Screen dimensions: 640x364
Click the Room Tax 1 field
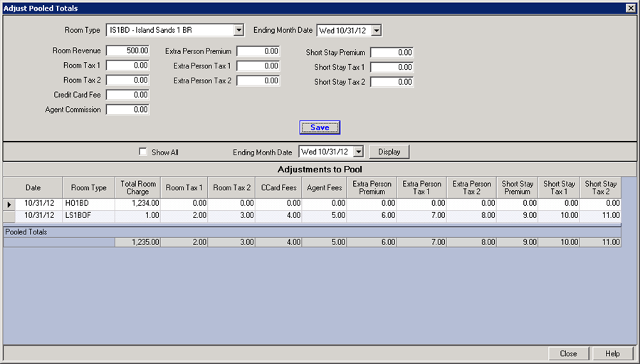tap(127, 66)
